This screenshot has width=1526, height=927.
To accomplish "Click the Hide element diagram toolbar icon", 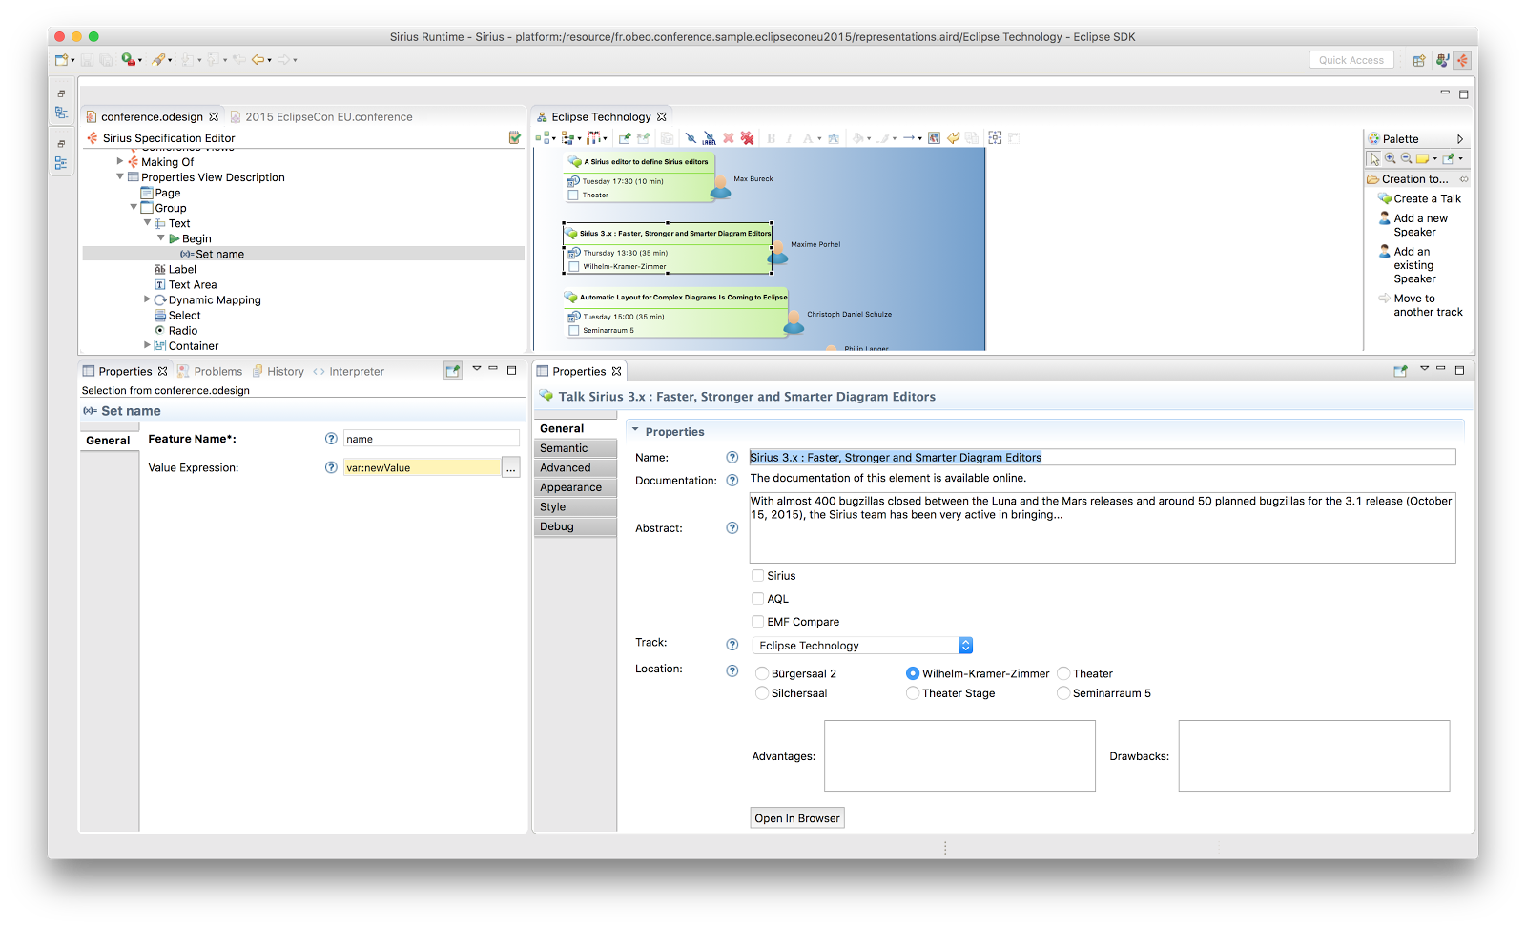I will [691, 138].
